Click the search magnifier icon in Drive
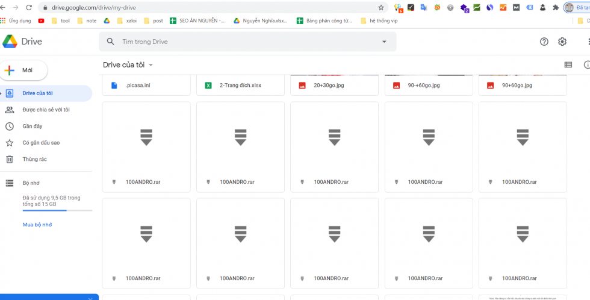Screen dimensions: 590x300 click(110, 42)
